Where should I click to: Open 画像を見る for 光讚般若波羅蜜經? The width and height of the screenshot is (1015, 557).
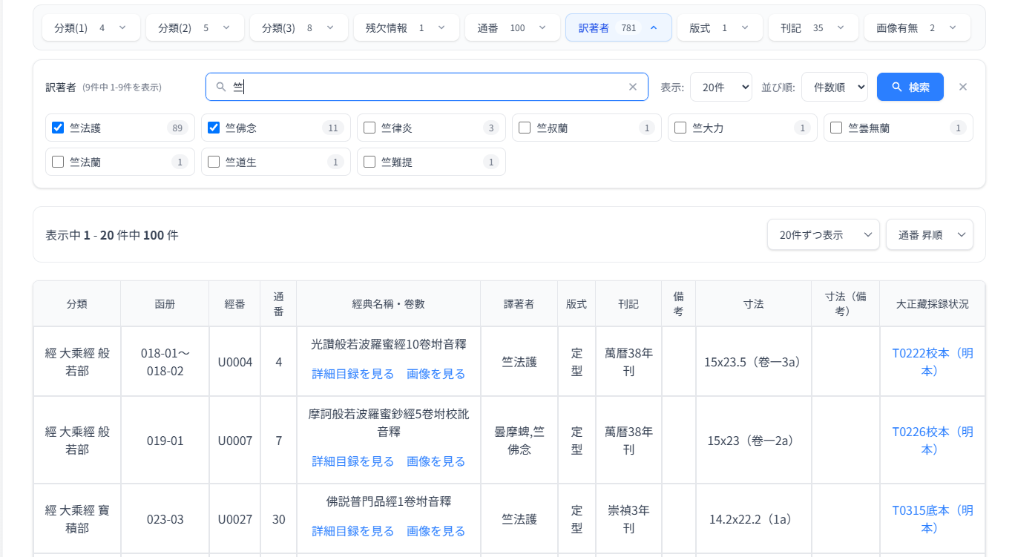[436, 374]
